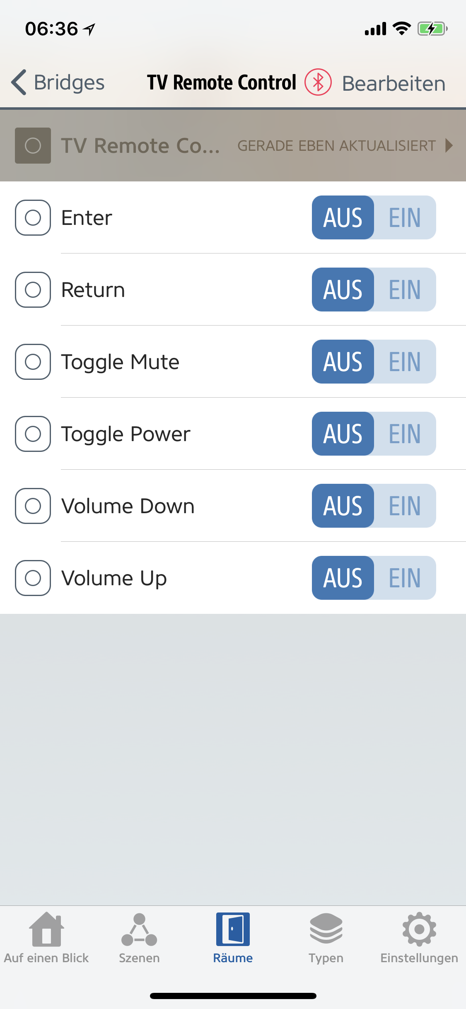Turn on the Toggle Power switch

click(x=404, y=434)
